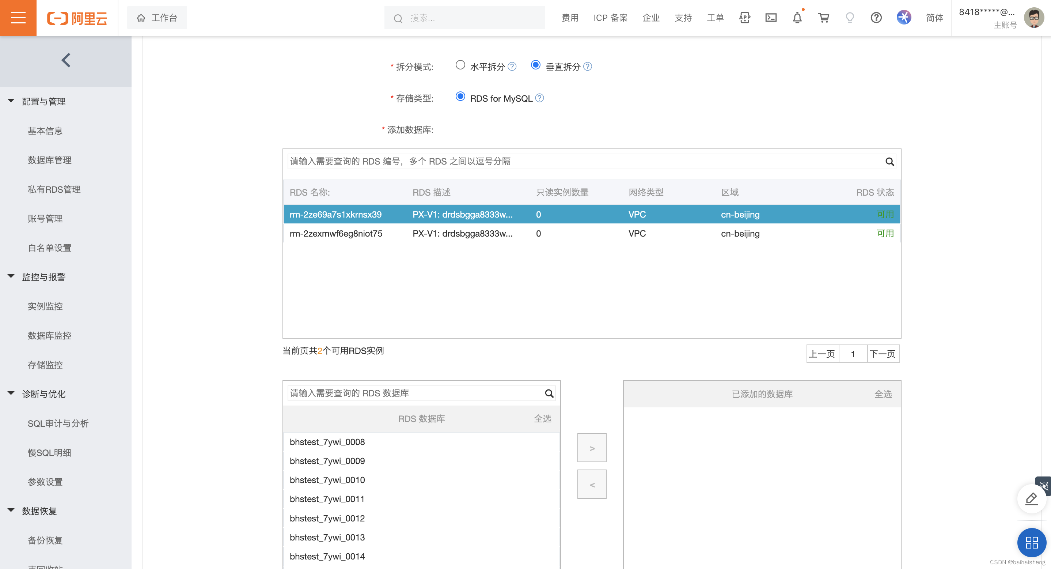Select database bhstest_7ywi_0010
1051x569 pixels.
tap(421, 480)
